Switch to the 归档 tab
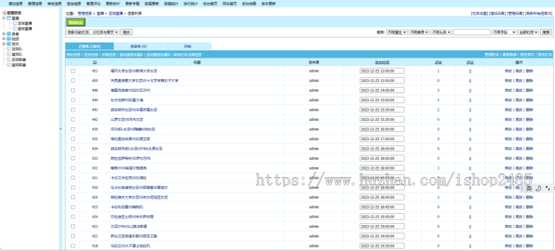 (187, 46)
